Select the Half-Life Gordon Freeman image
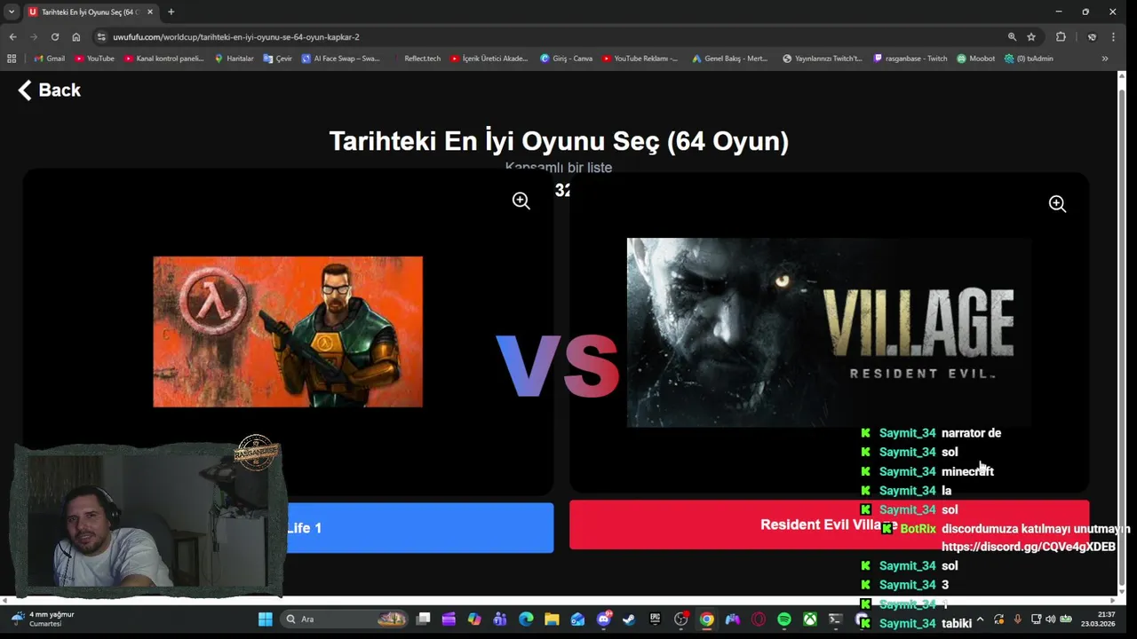The height and width of the screenshot is (639, 1137). pyautogui.click(x=288, y=332)
